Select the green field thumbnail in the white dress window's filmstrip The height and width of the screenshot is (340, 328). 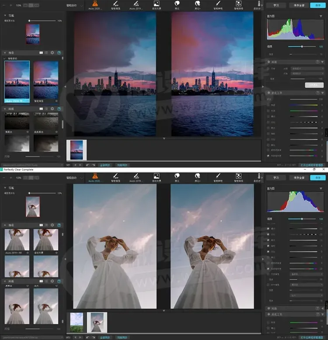click(x=77, y=322)
